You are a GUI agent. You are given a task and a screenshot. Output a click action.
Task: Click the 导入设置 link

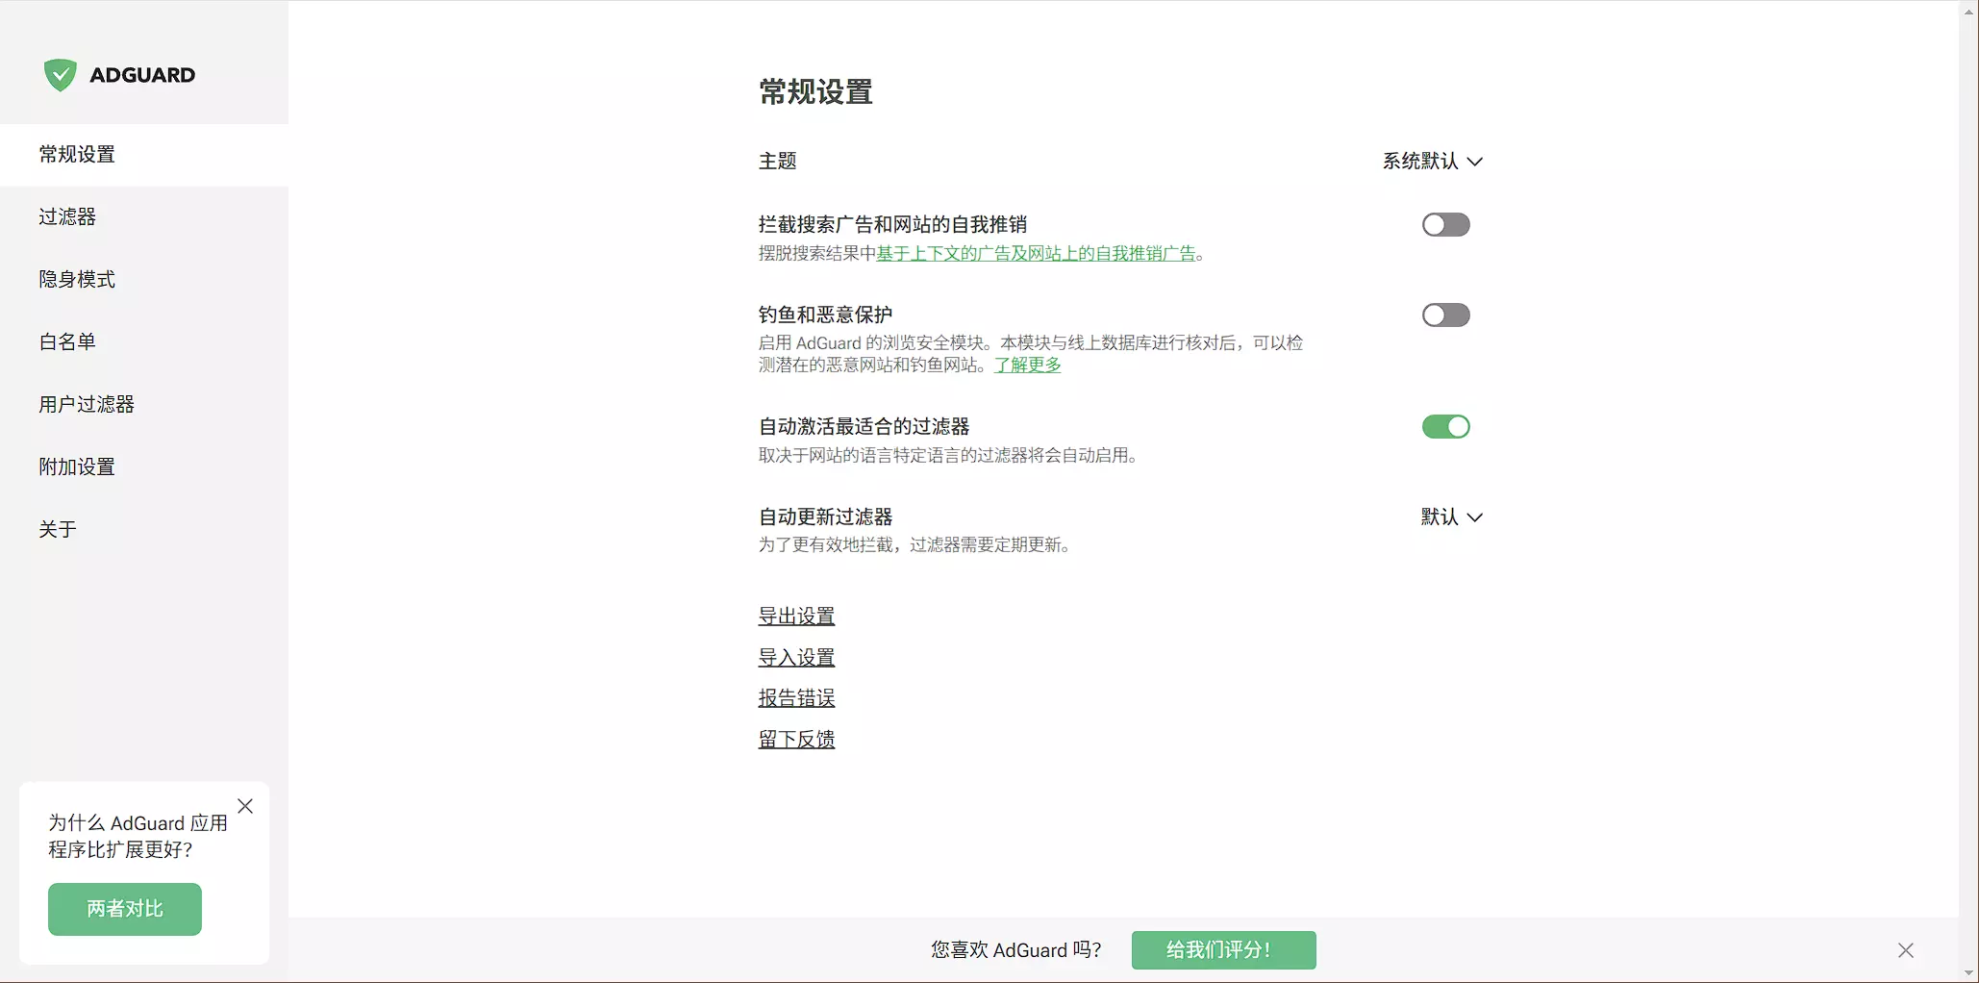pyautogui.click(x=796, y=658)
